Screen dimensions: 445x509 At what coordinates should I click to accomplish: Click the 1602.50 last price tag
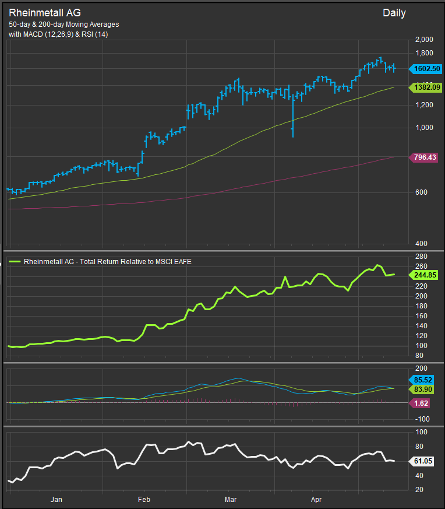click(425, 69)
